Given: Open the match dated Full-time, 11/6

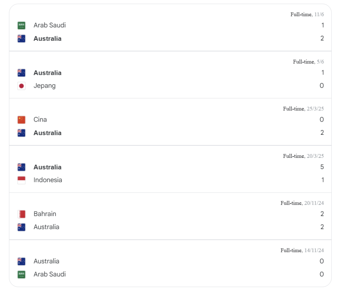Looking at the screenshot, I should (x=170, y=28).
